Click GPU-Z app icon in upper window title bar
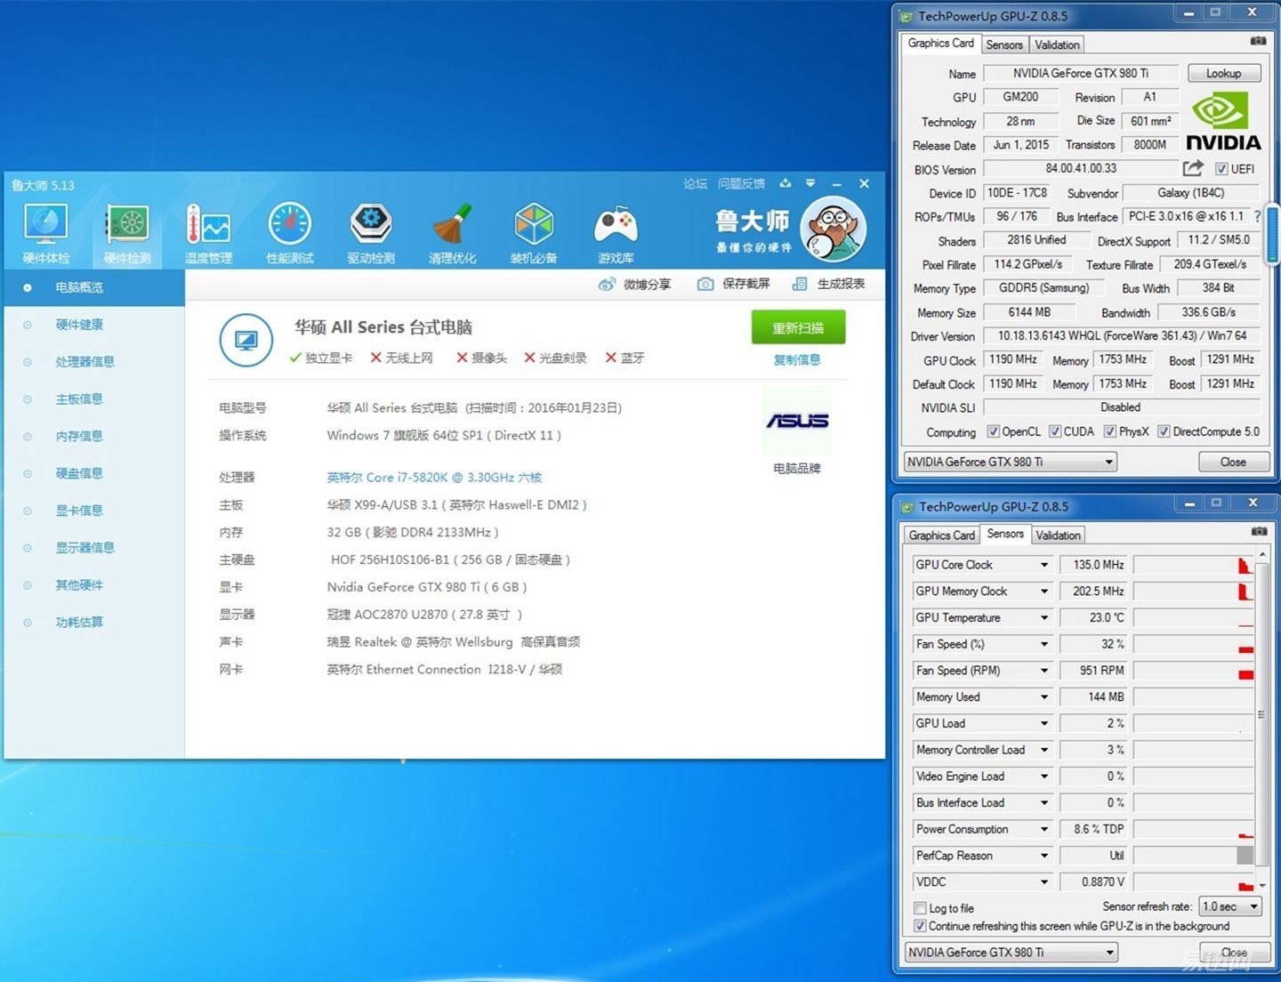 coord(906,16)
